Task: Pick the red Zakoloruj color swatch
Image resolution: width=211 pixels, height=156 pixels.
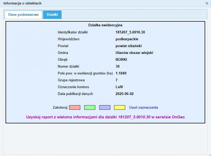Action: tap(75, 108)
